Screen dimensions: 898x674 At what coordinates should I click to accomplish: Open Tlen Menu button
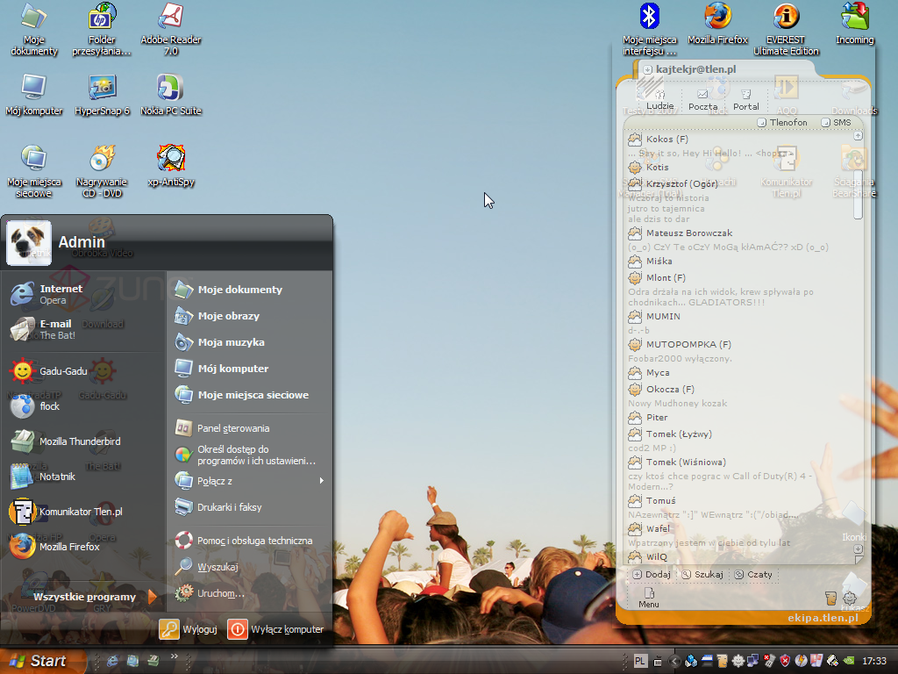(x=649, y=598)
